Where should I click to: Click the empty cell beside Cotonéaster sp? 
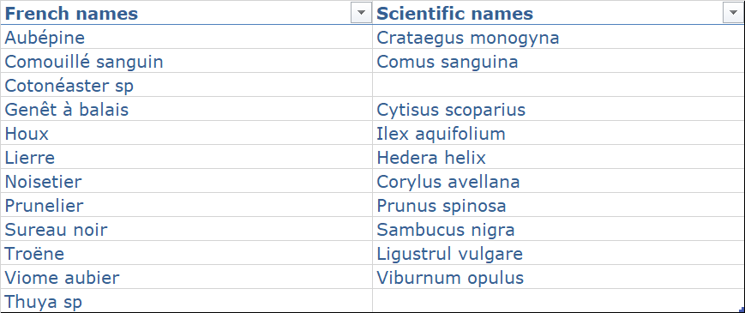coord(559,86)
